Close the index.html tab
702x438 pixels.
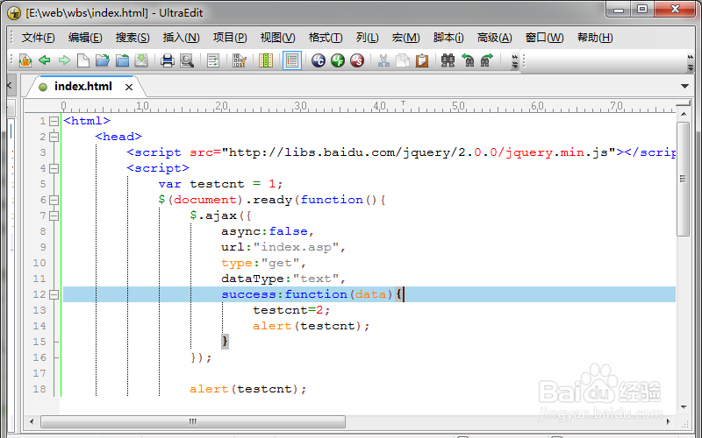[x=129, y=87]
